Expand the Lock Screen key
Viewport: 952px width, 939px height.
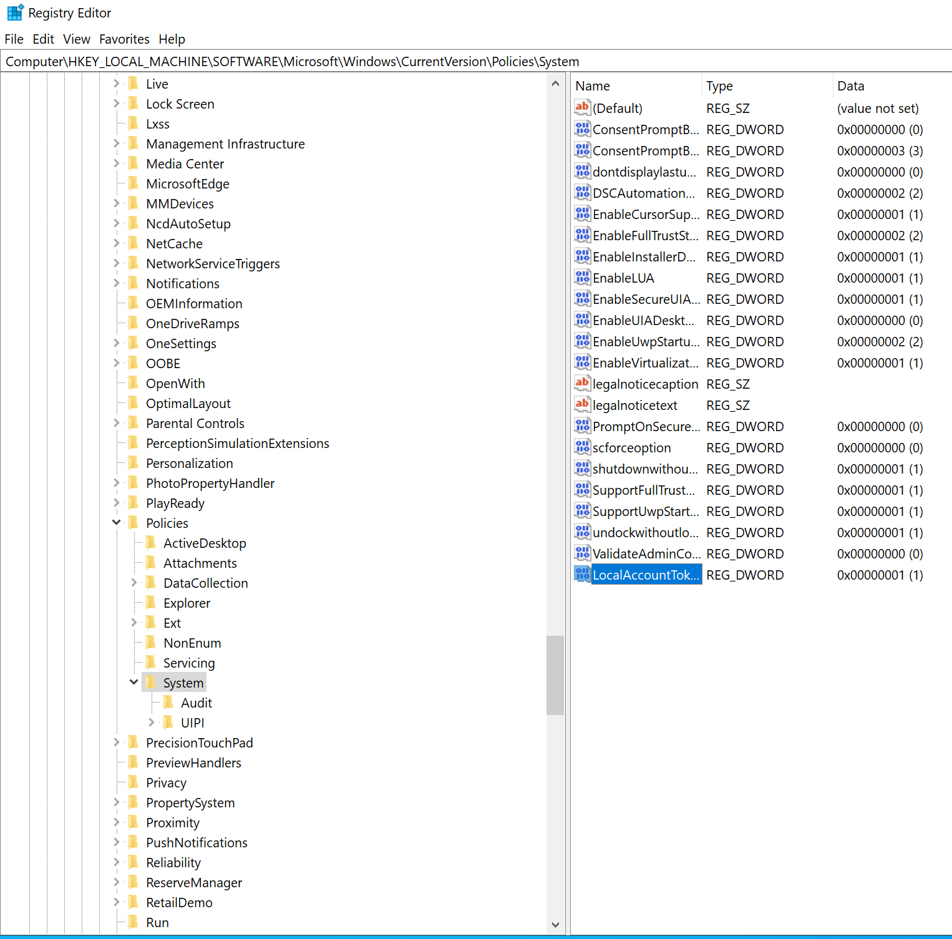tap(116, 104)
